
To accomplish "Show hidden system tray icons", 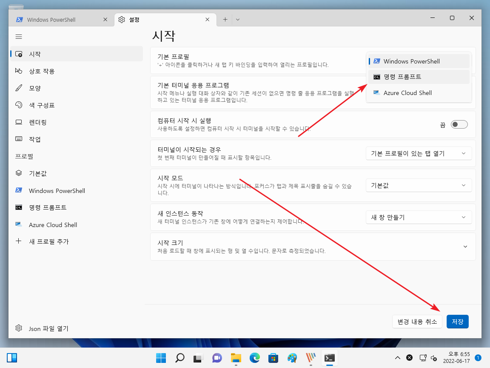I will [x=398, y=358].
